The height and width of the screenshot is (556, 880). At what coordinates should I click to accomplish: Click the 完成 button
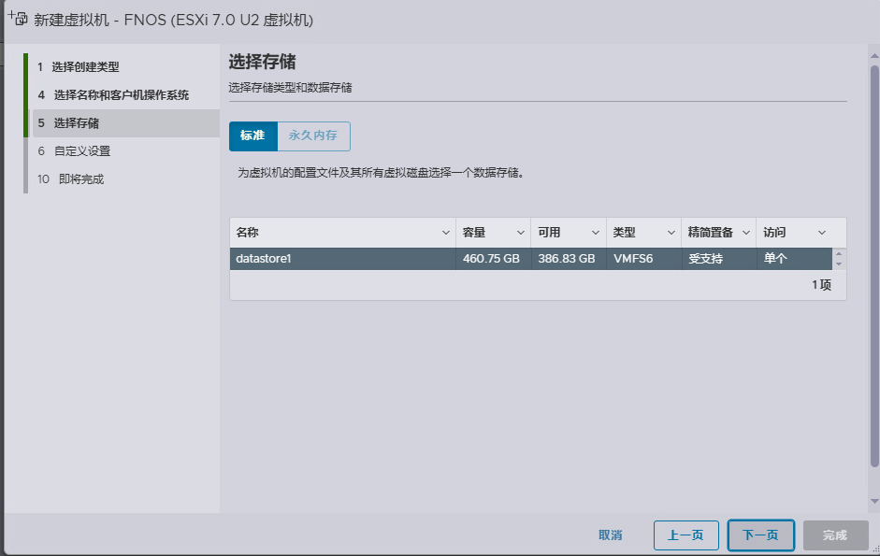click(835, 535)
